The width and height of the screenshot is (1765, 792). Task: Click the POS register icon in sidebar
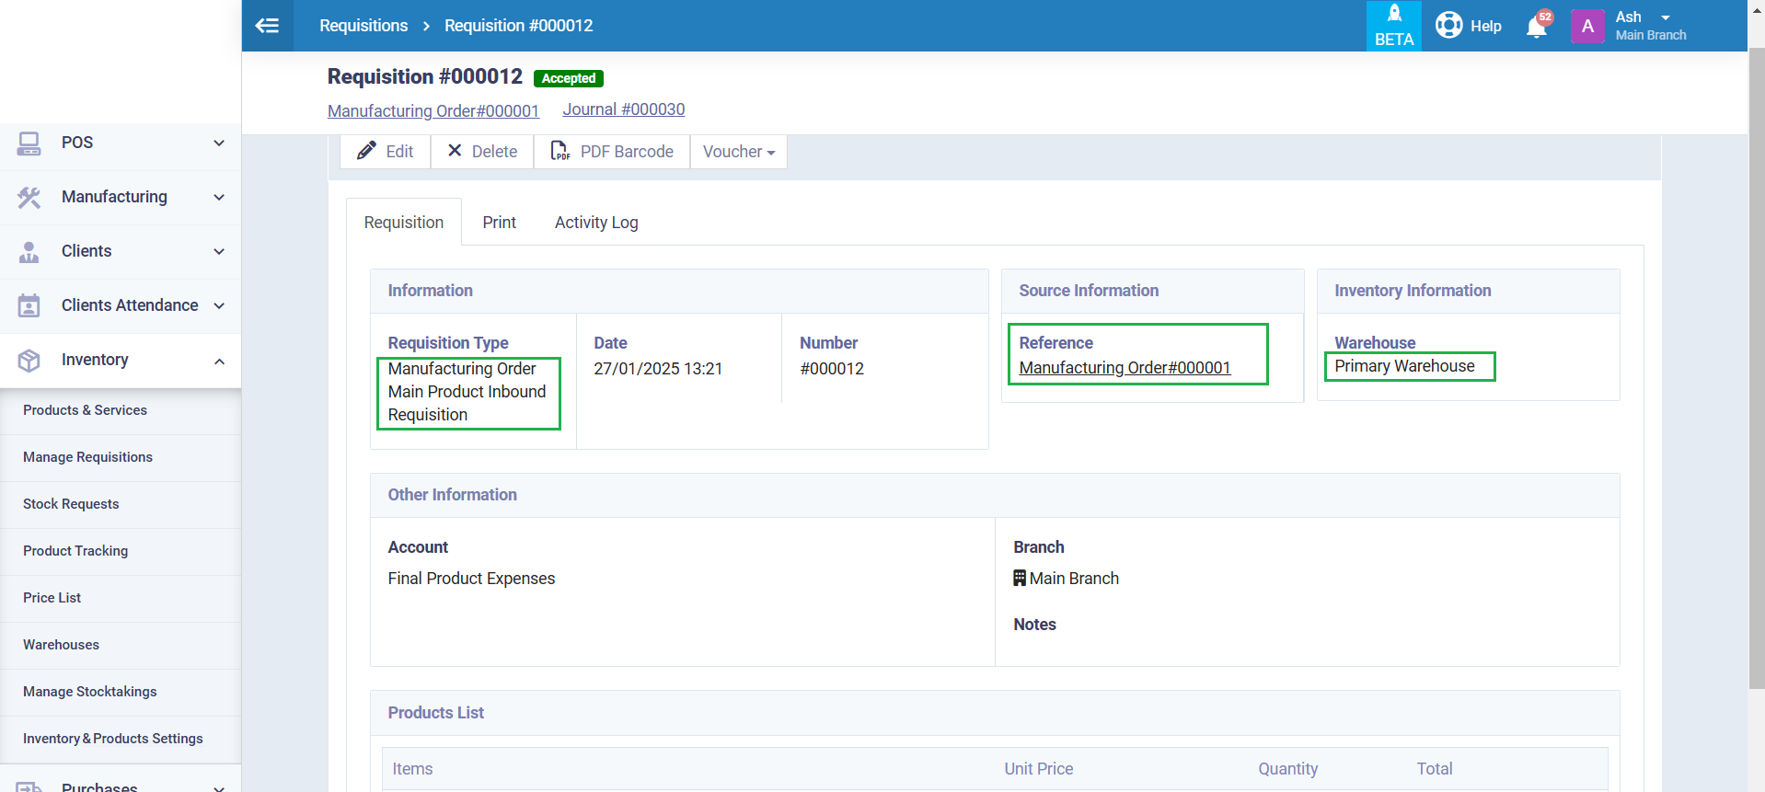click(x=29, y=143)
